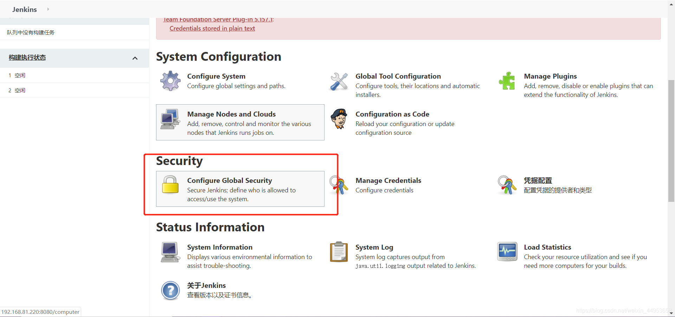Viewport: 675px width, 317px height.
Task: Open Credentials stored in plain text warning link
Action: point(212,28)
